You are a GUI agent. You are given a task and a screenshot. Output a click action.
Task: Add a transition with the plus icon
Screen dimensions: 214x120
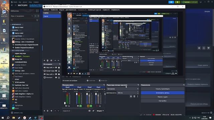pos(131,96)
